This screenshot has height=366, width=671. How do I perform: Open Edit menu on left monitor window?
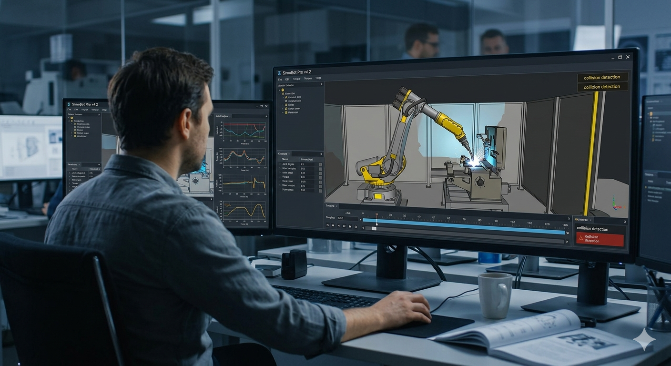click(x=76, y=110)
